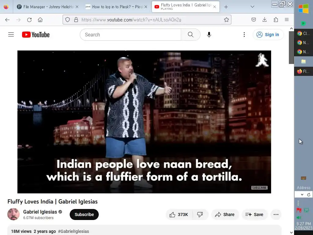The height and width of the screenshot is (235, 313).
Task: Click the YouTube logo
Action: pos(36,35)
